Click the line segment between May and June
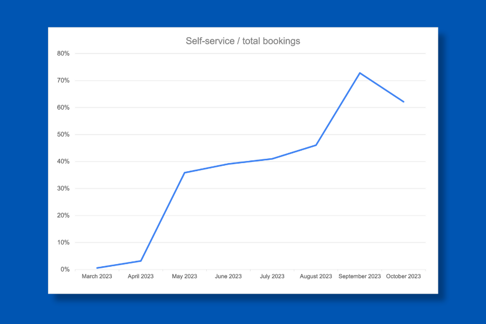 [206, 169]
